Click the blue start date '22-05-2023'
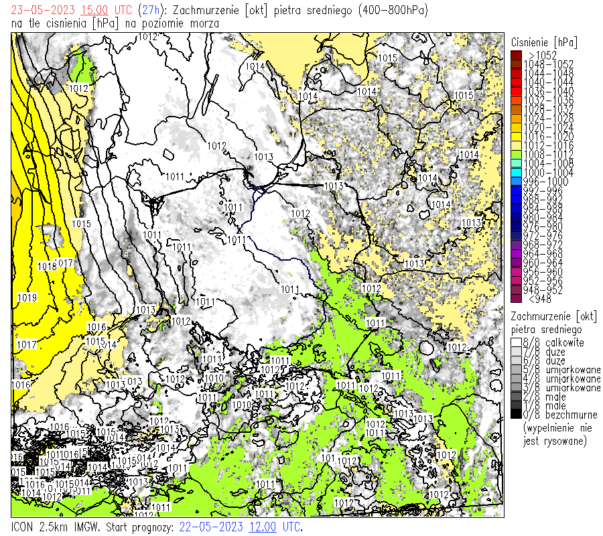 211,527
